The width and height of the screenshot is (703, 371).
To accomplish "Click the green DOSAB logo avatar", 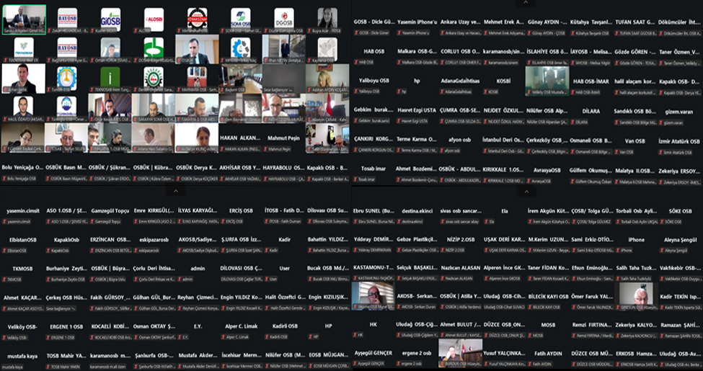I will [154, 48].
